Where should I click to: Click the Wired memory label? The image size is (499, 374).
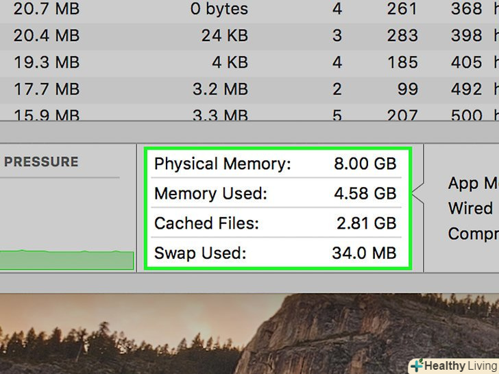pyautogui.click(x=471, y=208)
